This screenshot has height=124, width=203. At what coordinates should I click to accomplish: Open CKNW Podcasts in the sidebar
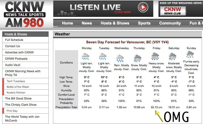tap(16, 59)
